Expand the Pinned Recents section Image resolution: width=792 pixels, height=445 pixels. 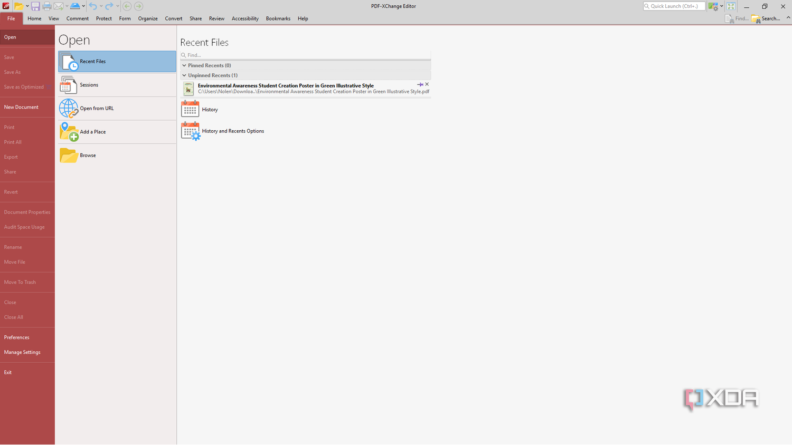click(x=184, y=65)
